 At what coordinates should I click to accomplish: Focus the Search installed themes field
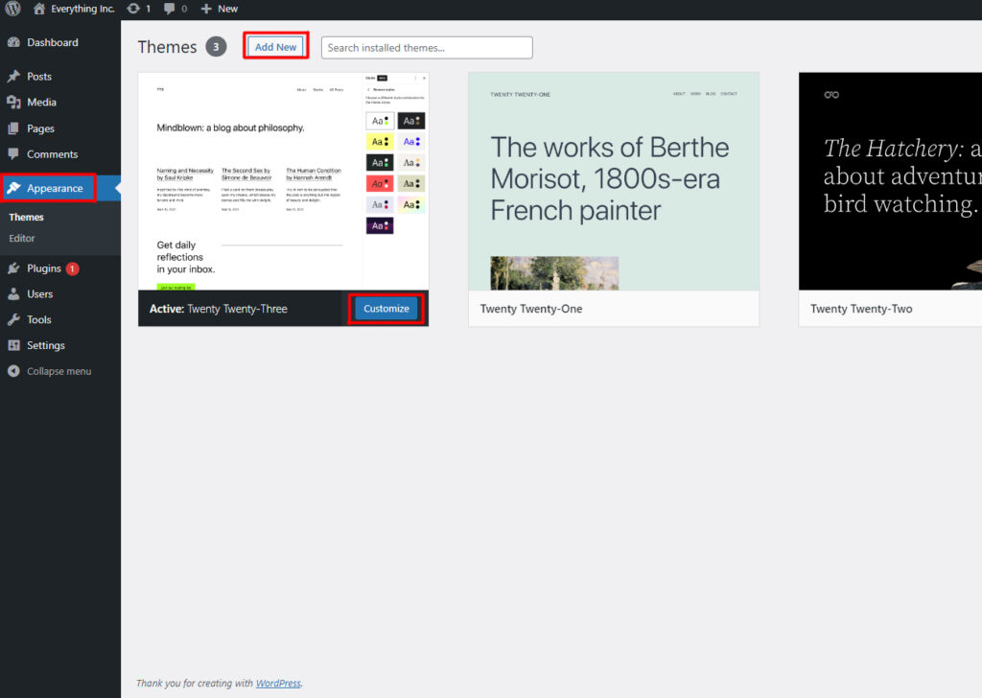pyautogui.click(x=427, y=48)
